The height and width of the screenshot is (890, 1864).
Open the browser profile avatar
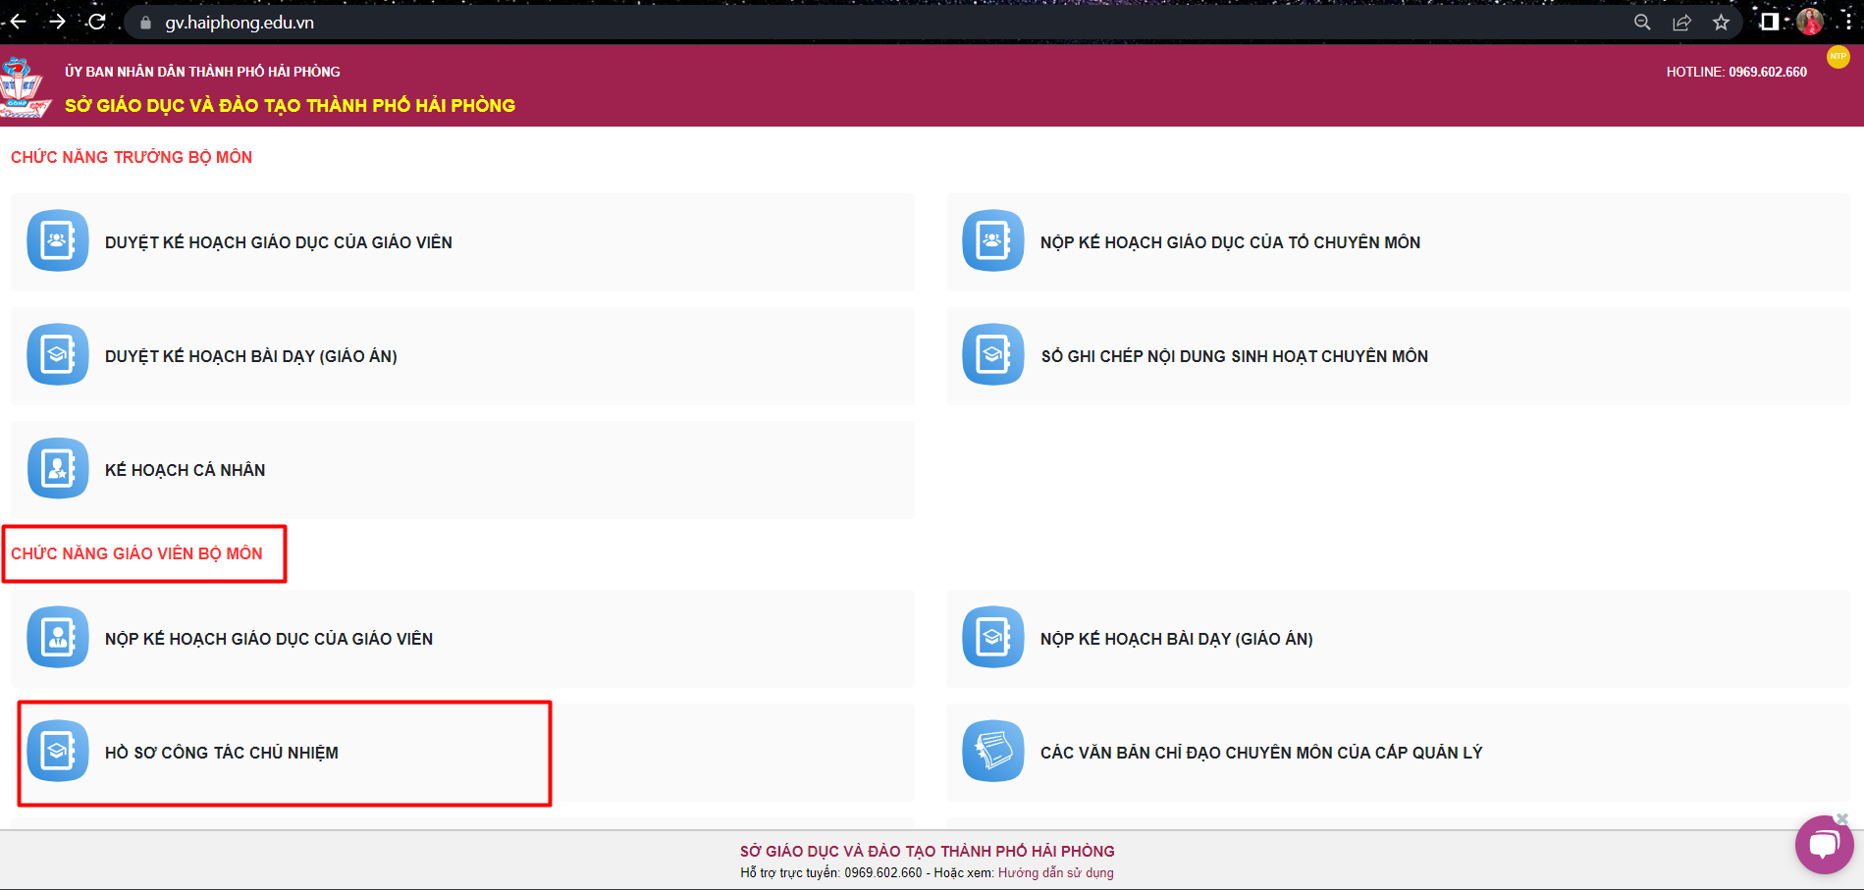pyautogui.click(x=1809, y=22)
